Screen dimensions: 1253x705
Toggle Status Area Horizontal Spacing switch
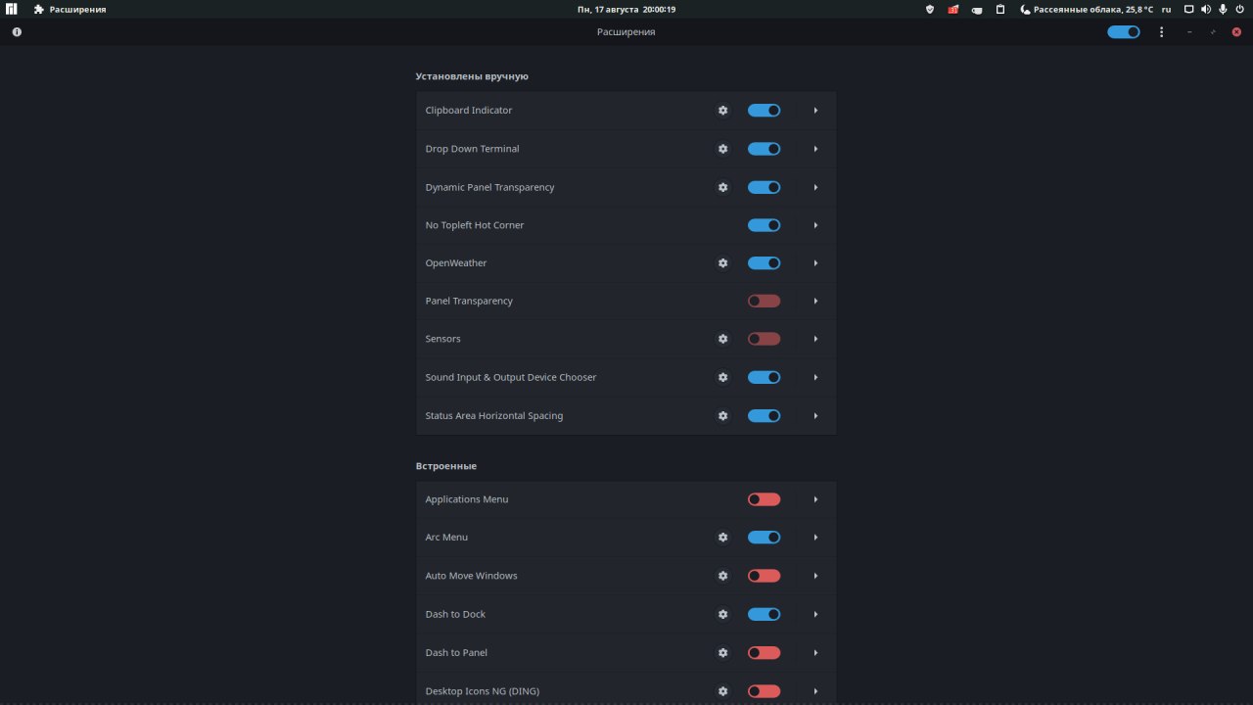pyautogui.click(x=764, y=416)
